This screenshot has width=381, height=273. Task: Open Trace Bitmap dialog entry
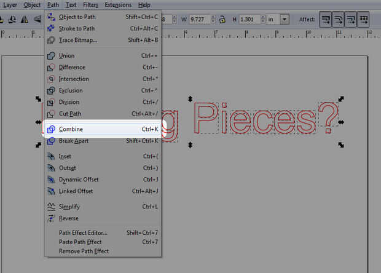coord(103,40)
